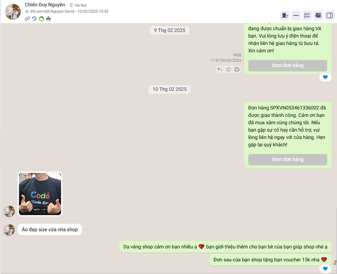The height and width of the screenshot is (274, 337).
Task: Click heart reaction under voucher 15k message
Action: point(325,269)
